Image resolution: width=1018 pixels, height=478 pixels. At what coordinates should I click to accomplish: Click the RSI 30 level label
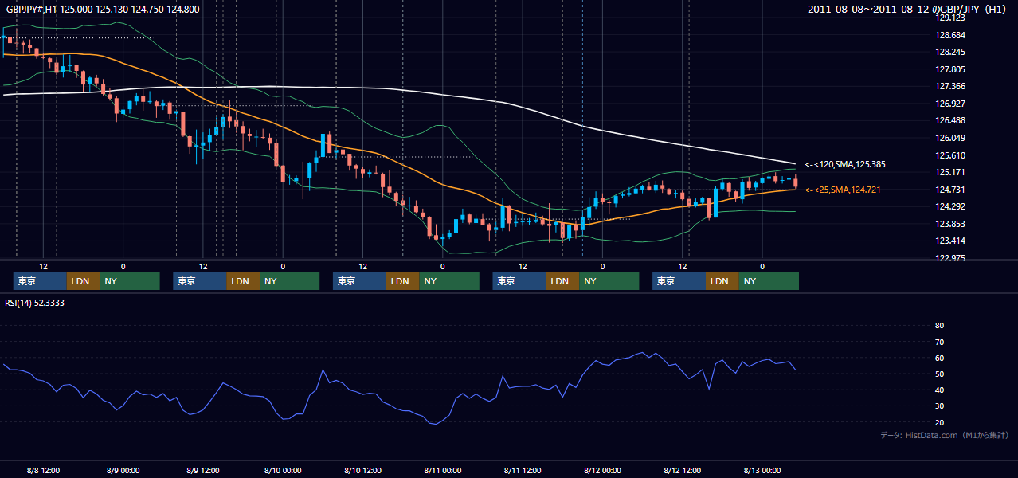click(939, 406)
